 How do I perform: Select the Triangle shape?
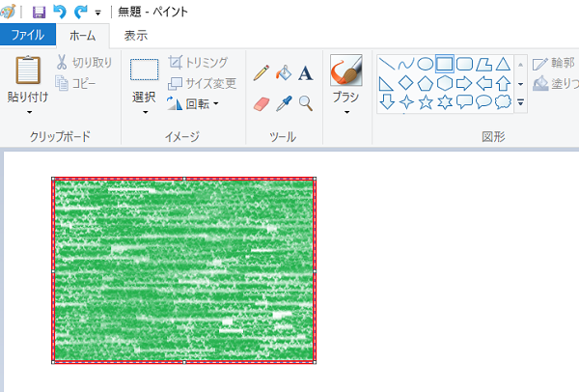point(503,64)
